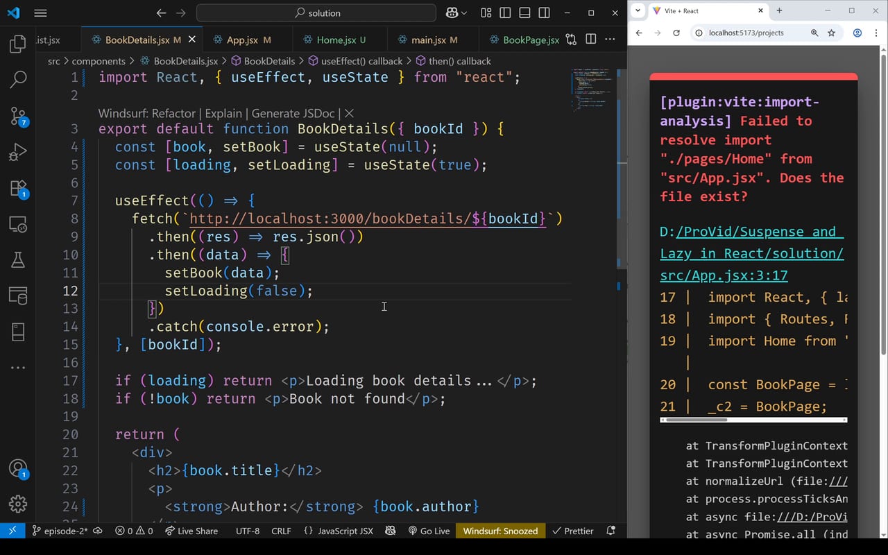This screenshot has height=555, width=888.
Task: Toggle the bottom Panel visibility
Action: [524, 12]
